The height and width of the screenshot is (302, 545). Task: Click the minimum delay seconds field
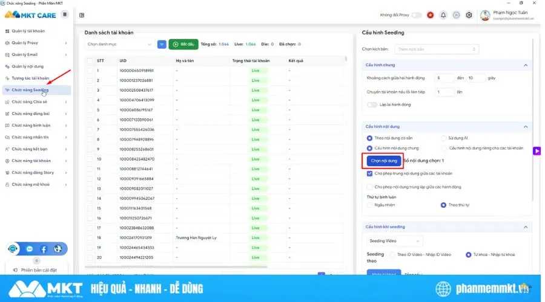tap(444, 78)
